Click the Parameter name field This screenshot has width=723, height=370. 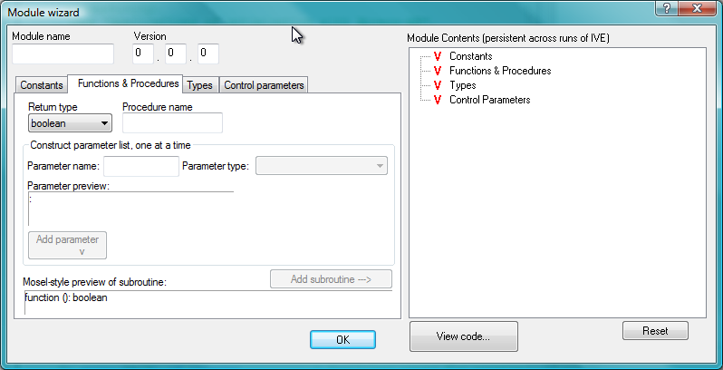click(141, 166)
